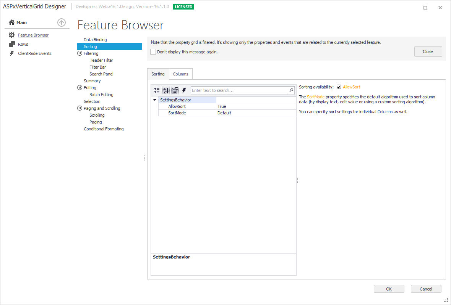The image size is (451, 305).
Task: Click the up-arrow navigation circle
Action: tap(62, 22)
